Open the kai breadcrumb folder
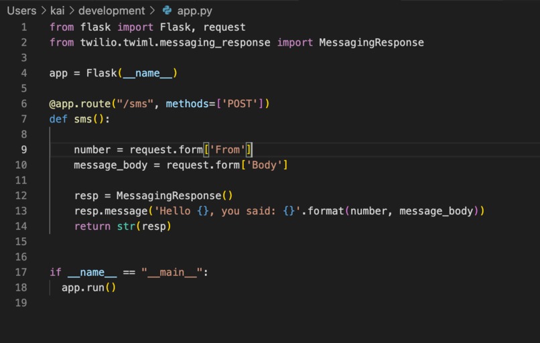Screen dimensions: 540x343 pyautogui.click(x=57, y=11)
